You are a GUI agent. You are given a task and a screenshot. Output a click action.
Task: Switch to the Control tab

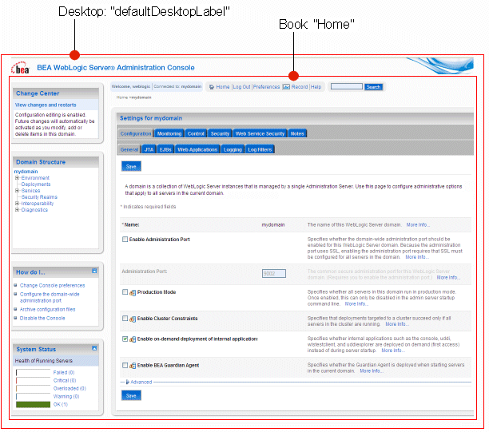196,133
